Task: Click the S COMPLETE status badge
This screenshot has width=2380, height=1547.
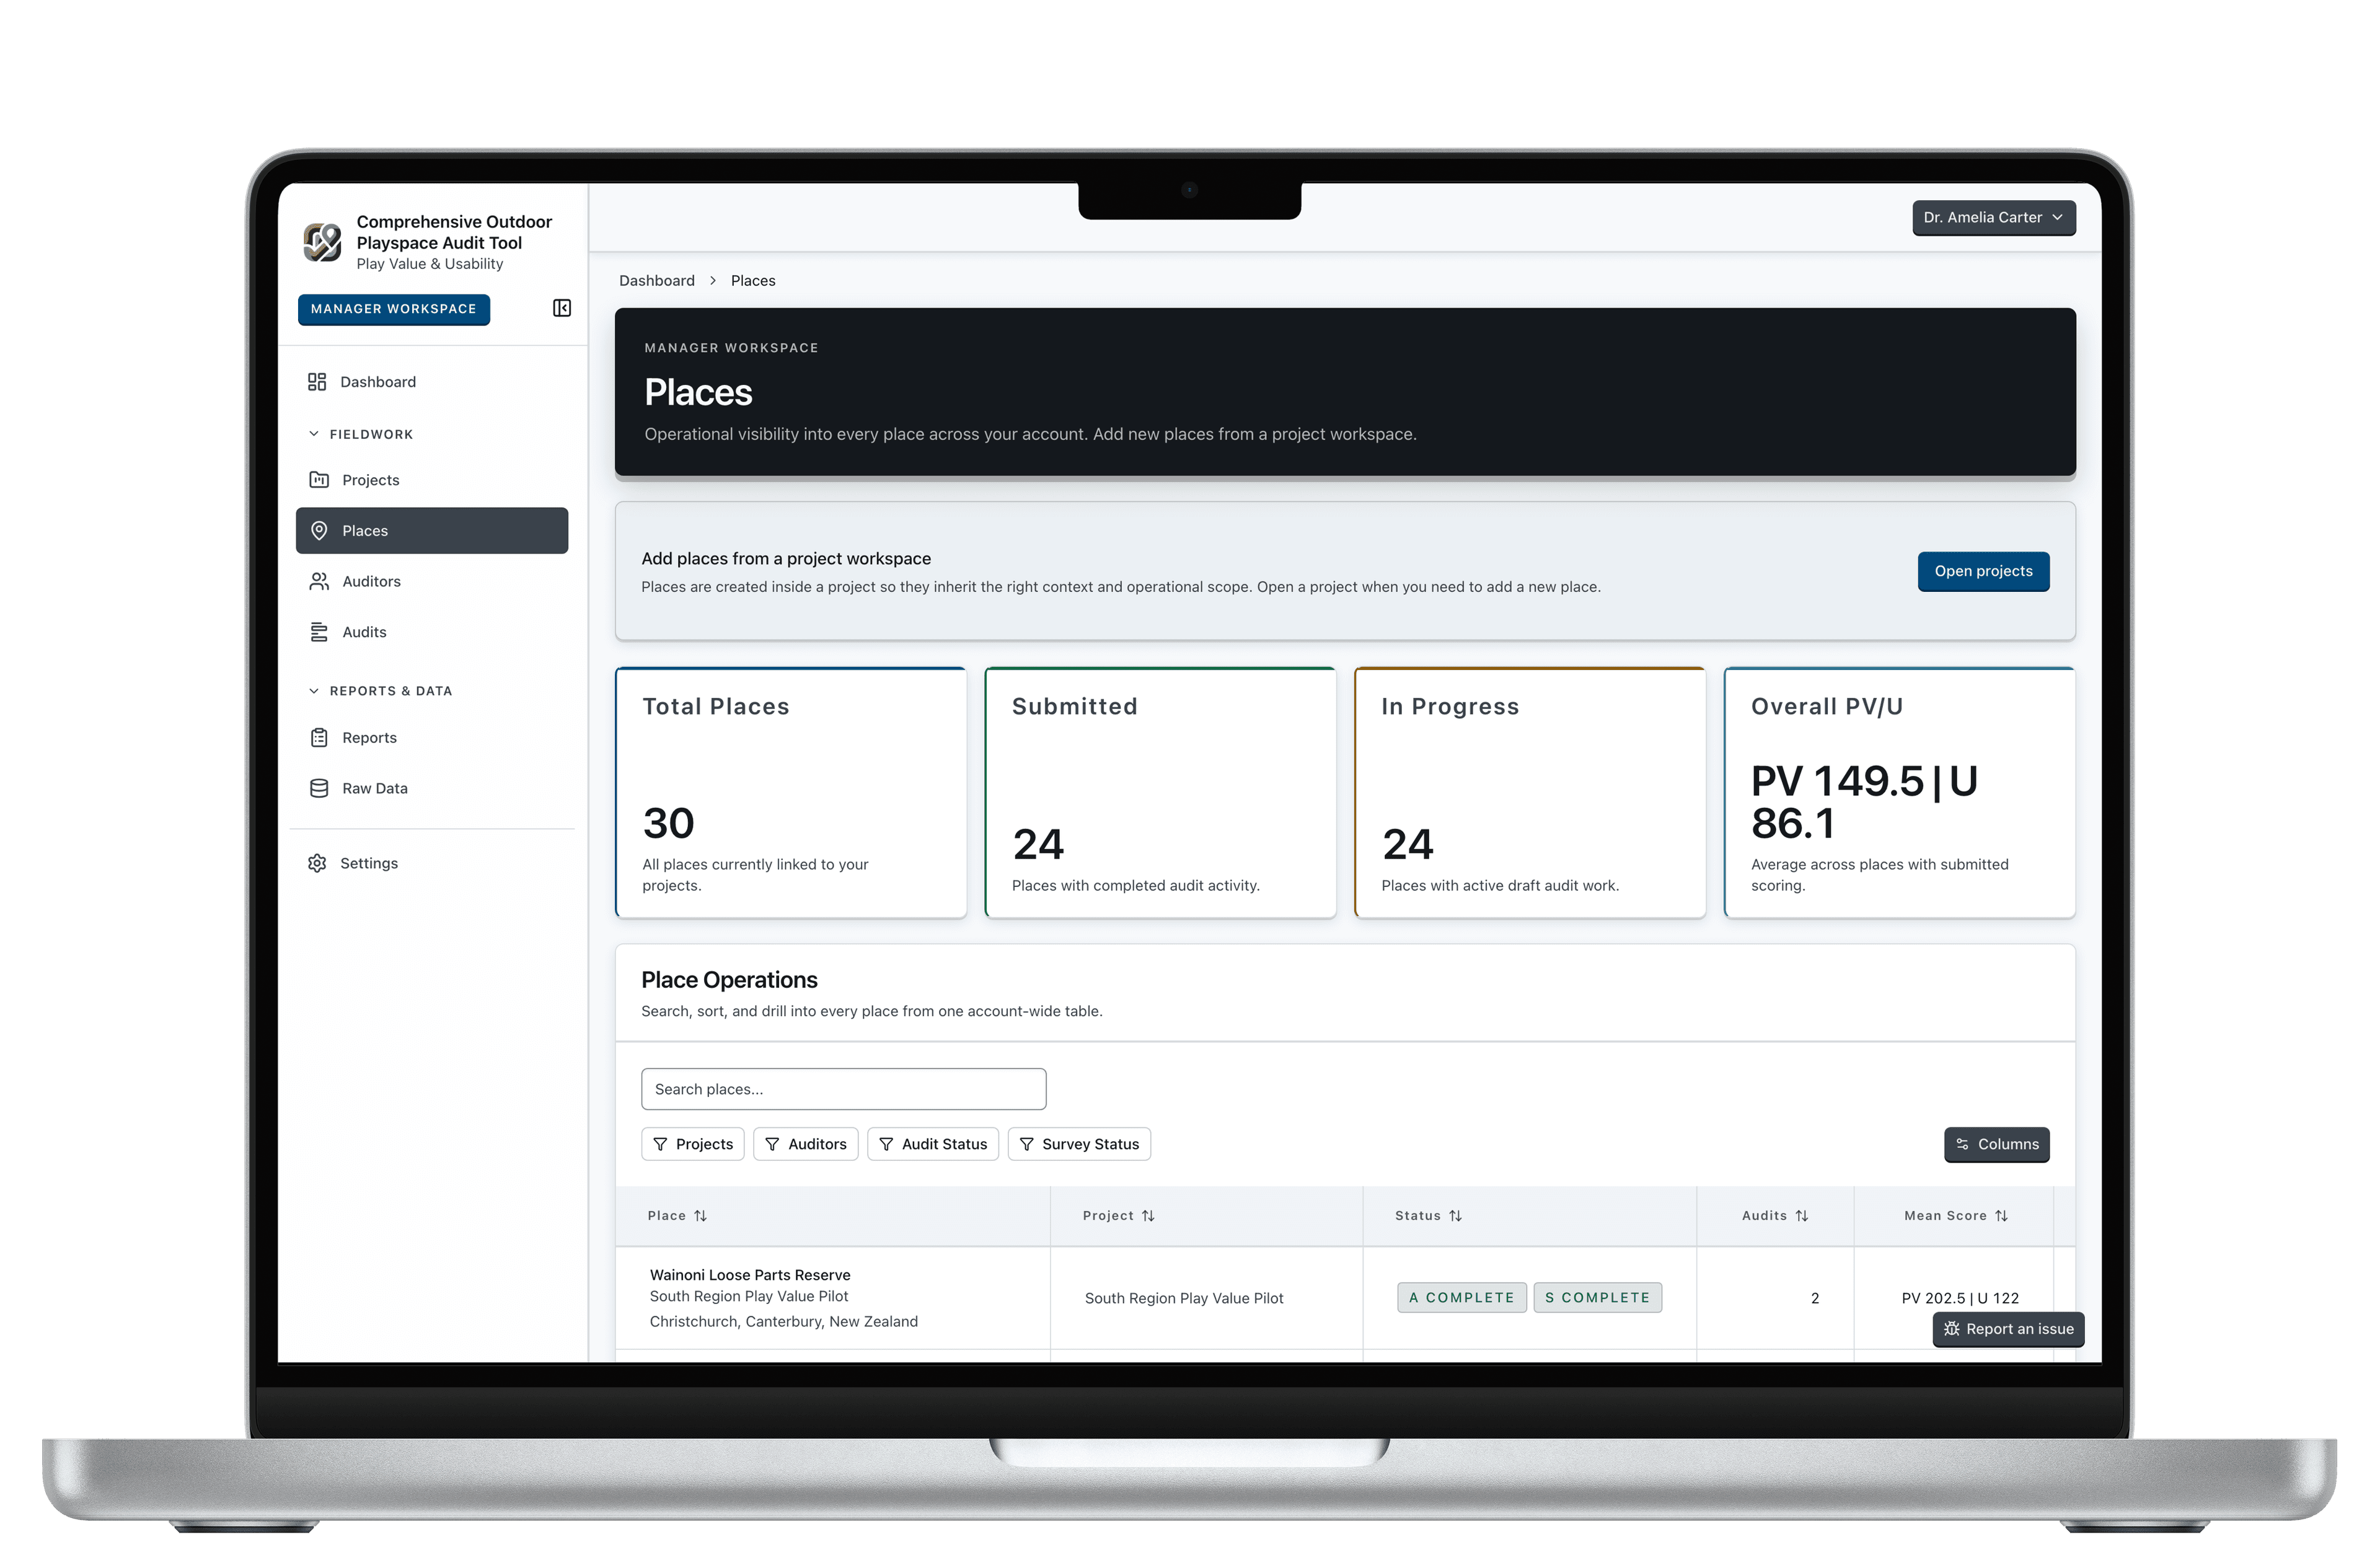Action: click(x=1597, y=1298)
